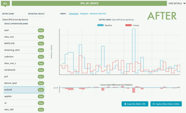
Task: Switch graph to Histogram view
Action: [x=84, y=13]
